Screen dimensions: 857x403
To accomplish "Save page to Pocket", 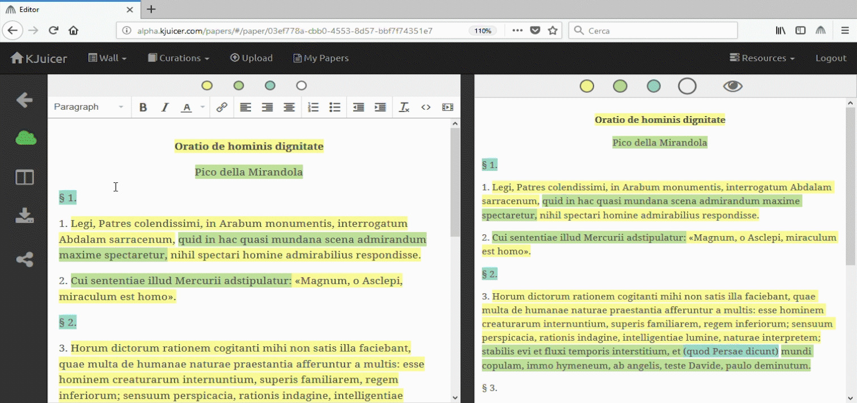I will tap(535, 31).
